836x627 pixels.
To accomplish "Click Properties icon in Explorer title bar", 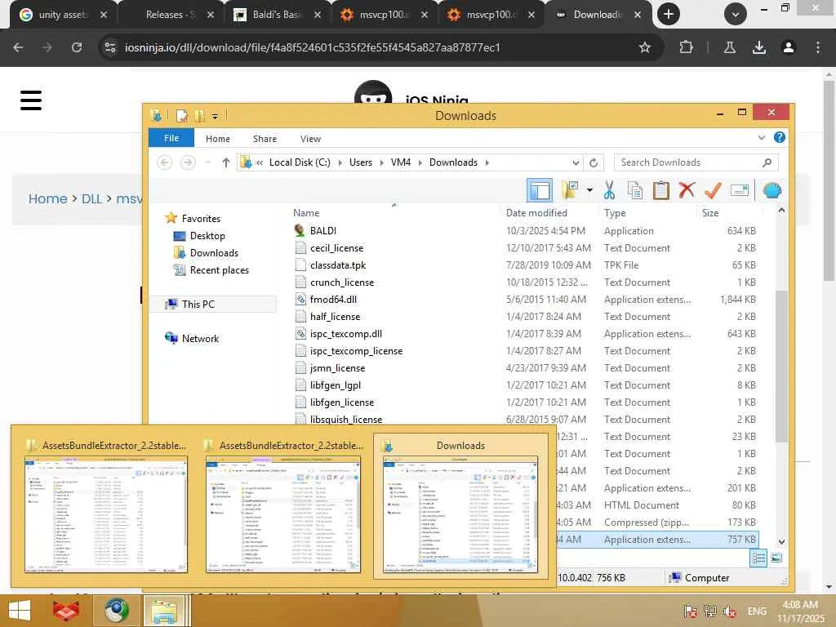I will point(182,116).
